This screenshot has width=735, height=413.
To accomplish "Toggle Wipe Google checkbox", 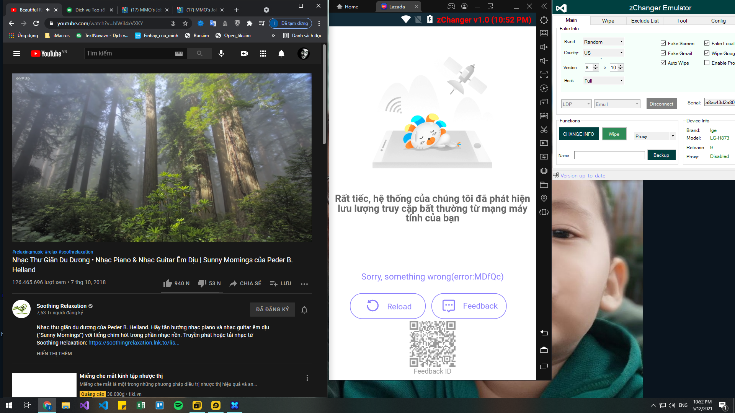I will coord(707,53).
